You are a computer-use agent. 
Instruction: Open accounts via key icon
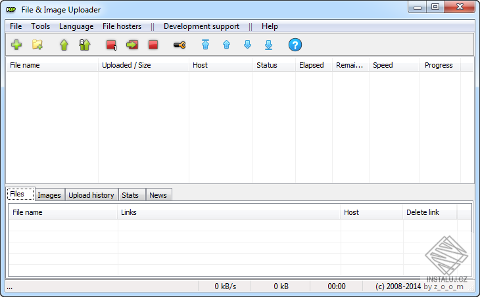(180, 45)
